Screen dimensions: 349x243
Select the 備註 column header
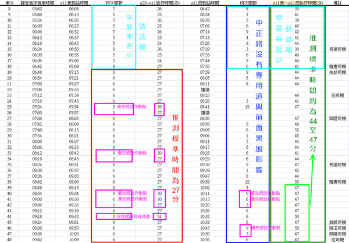tap(337, 3)
